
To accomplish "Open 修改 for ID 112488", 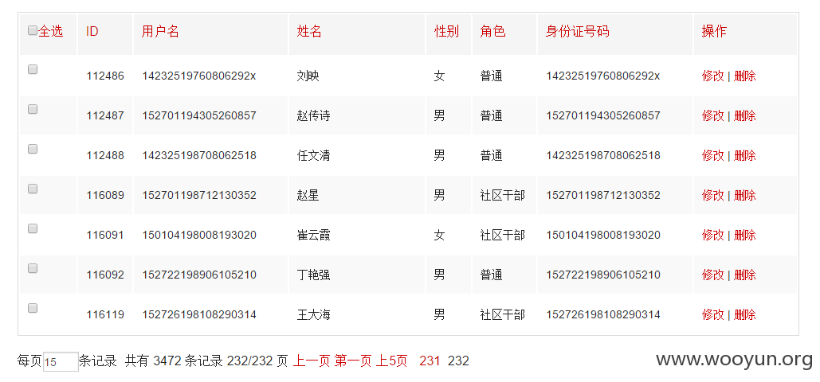I will pos(712,155).
